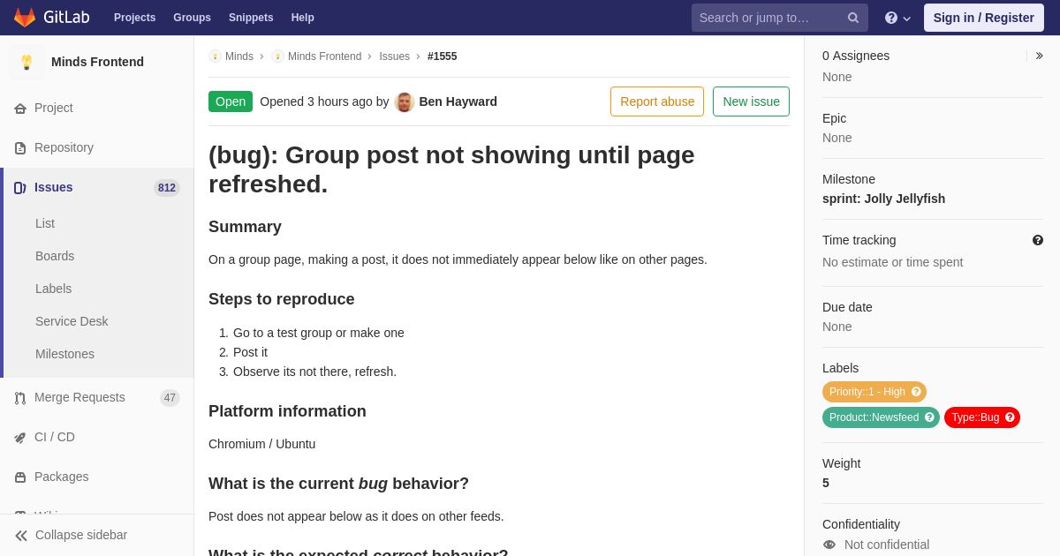Open the Milestones submenu item
This screenshot has width=1060, height=556.
[x=64, y=354]
